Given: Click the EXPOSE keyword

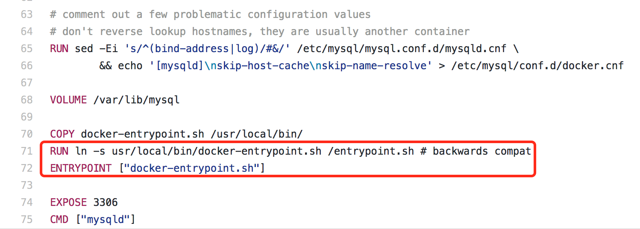Looking at the screenshot, I should point(68,203).
